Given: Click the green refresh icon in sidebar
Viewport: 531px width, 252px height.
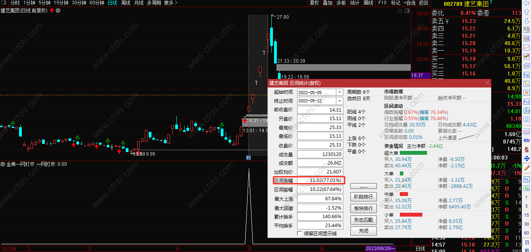Looking at the screenshot, I should (527, 188).
